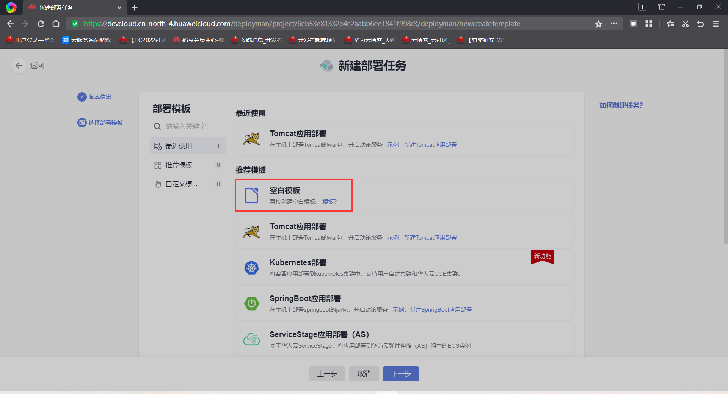Open 新建Tomcat应用部署 example link under 最近使用
Viewport: 728px width, 394px height.
click(430, 145)
